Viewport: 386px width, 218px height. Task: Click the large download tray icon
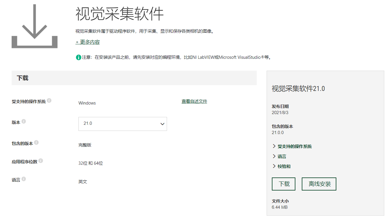[x=35, y=26]
